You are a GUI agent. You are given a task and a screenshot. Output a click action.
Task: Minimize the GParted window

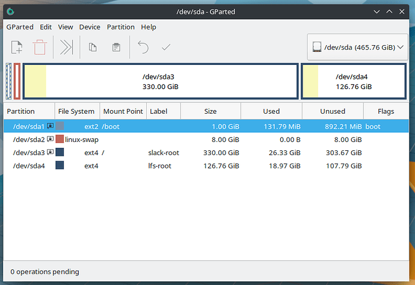pos(377,11)
